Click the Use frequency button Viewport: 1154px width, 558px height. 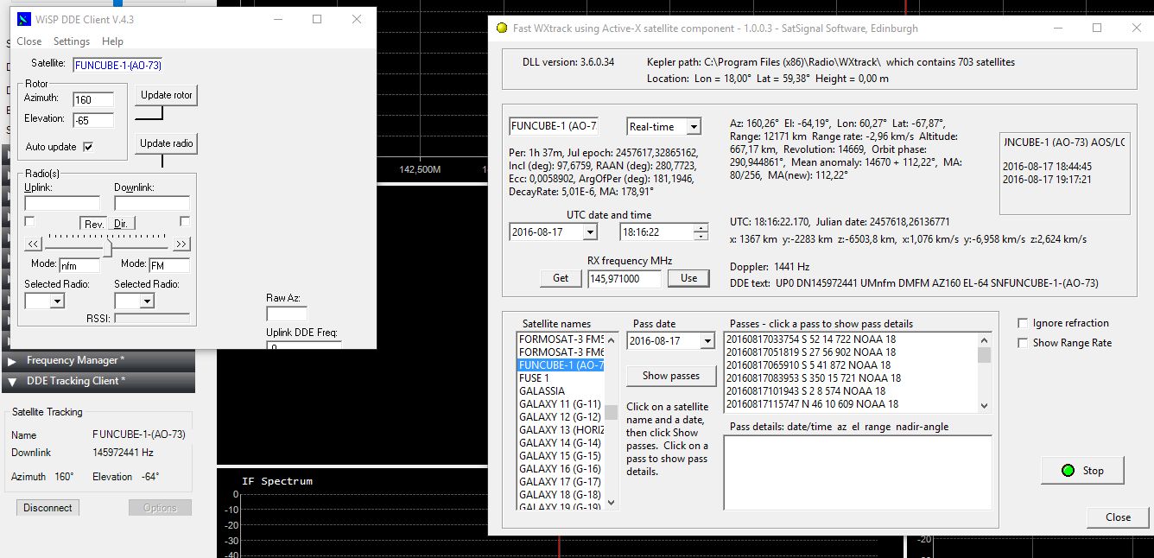[x=688, y=278]
